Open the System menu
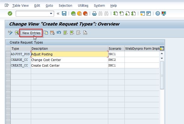Viewport: 184px width, 124px height. point(99,6)
